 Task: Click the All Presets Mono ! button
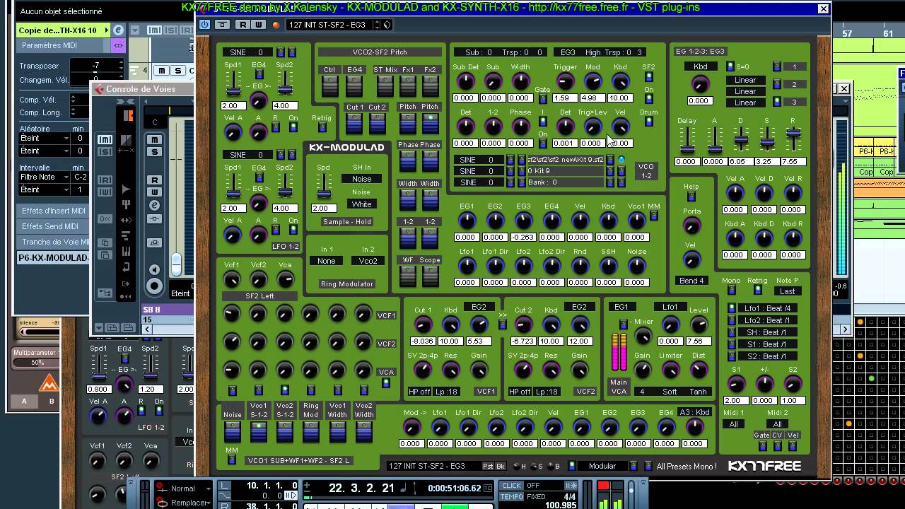point(686,467)
